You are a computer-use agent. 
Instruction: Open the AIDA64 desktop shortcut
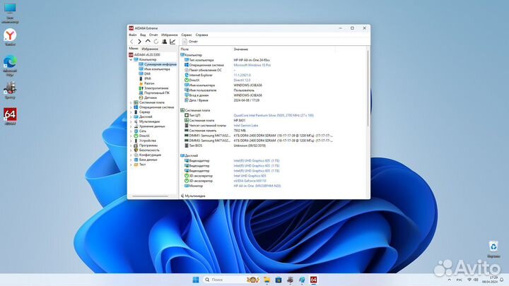[x=10, y=117]
